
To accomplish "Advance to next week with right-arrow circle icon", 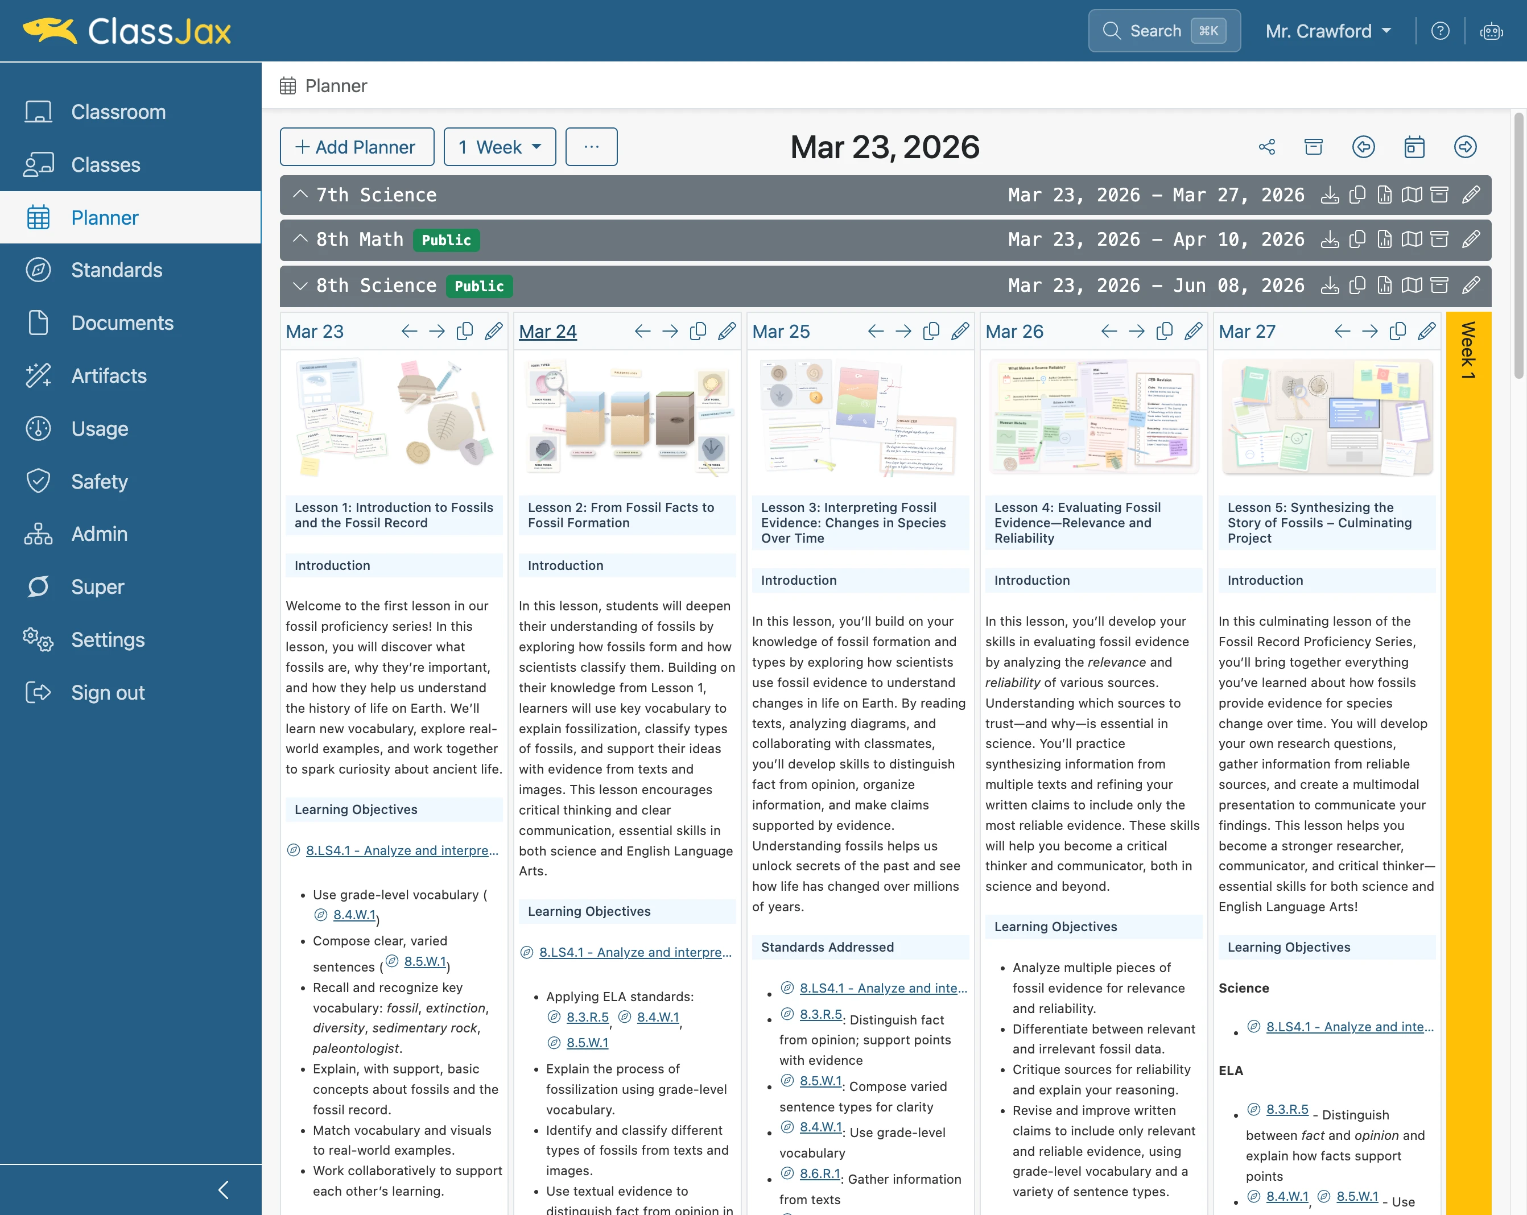I will click(1466, 147).
